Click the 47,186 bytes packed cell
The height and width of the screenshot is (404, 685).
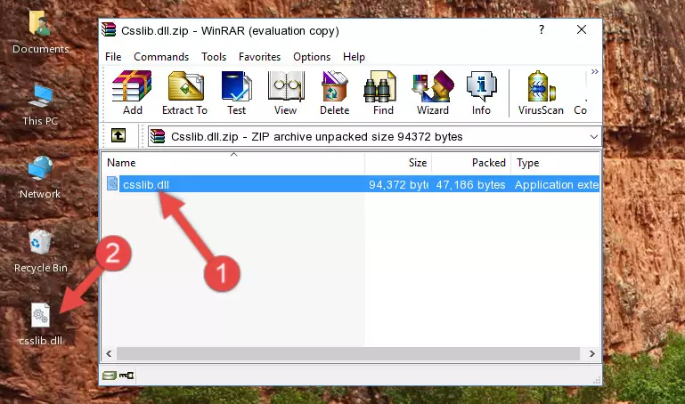pyautogui.click(x=470, y=184)
